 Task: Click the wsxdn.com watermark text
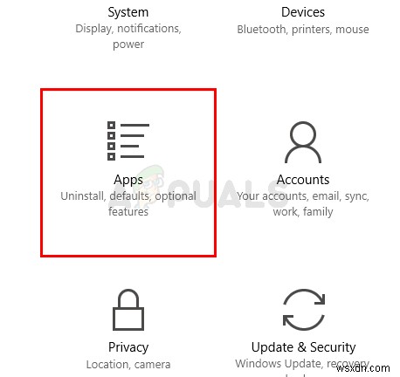pos(362,368)
